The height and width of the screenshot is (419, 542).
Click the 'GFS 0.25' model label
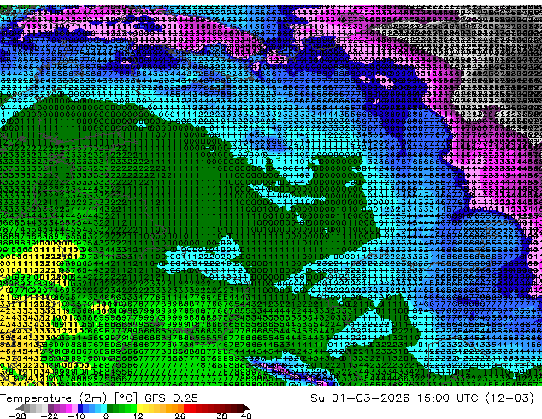pos(171,398)
